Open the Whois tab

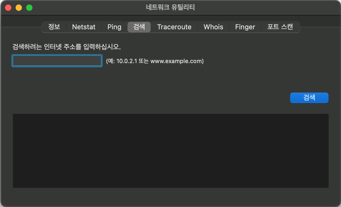point(213,27)
